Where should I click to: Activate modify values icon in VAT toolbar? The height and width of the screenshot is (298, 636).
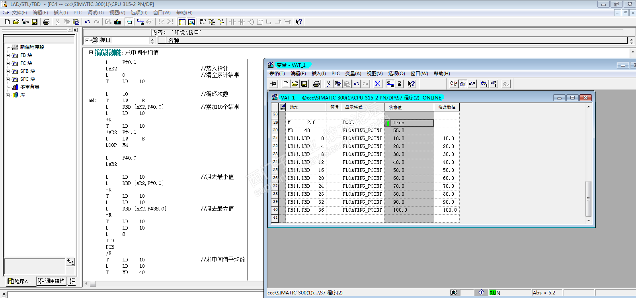(x=472, y=84)
